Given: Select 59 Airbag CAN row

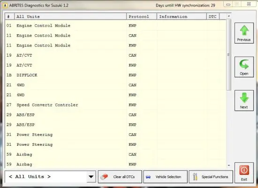Looking at the screenshot, I should click(x=115, y=154).
